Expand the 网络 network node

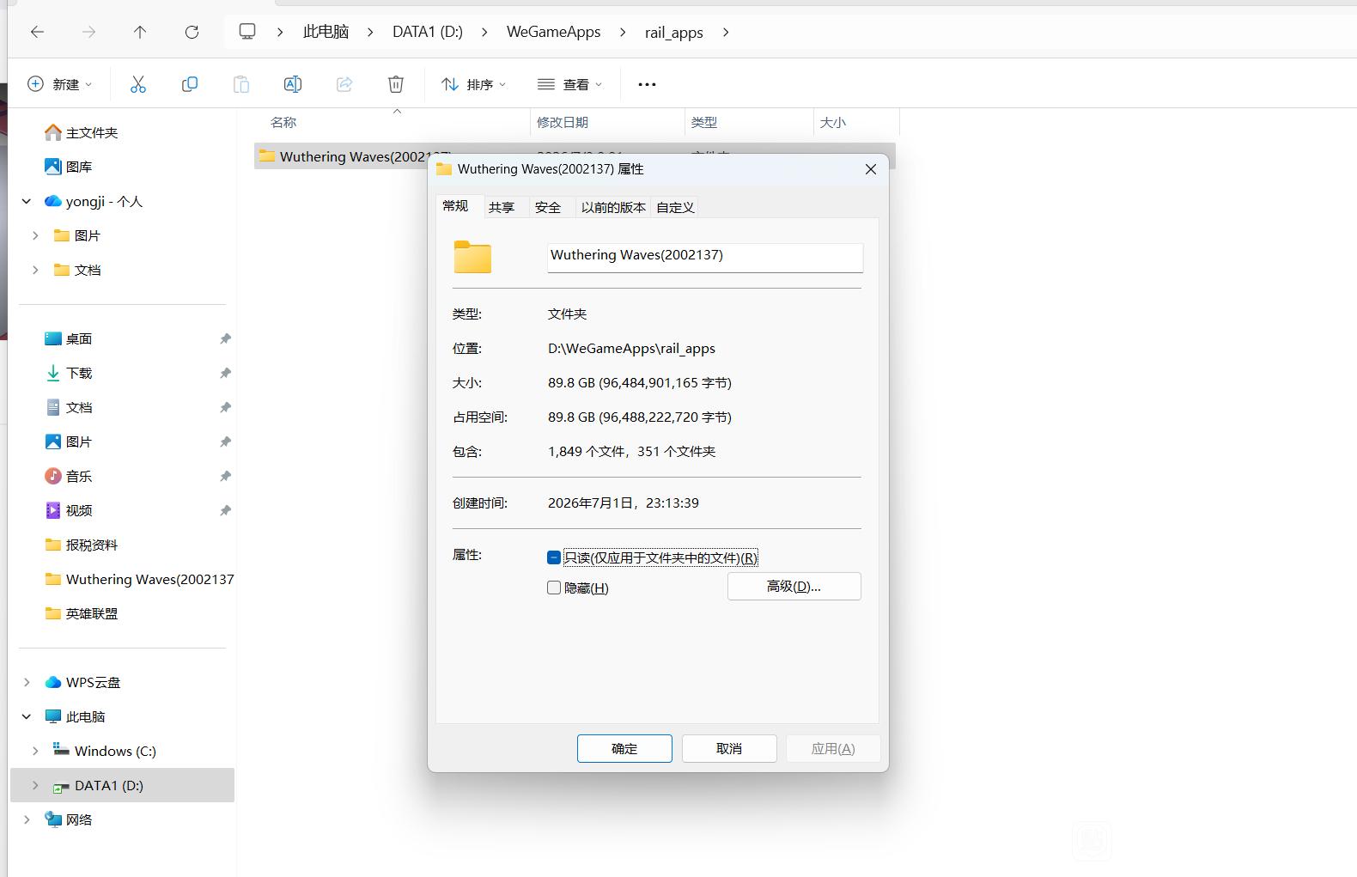tap(27, 819)
